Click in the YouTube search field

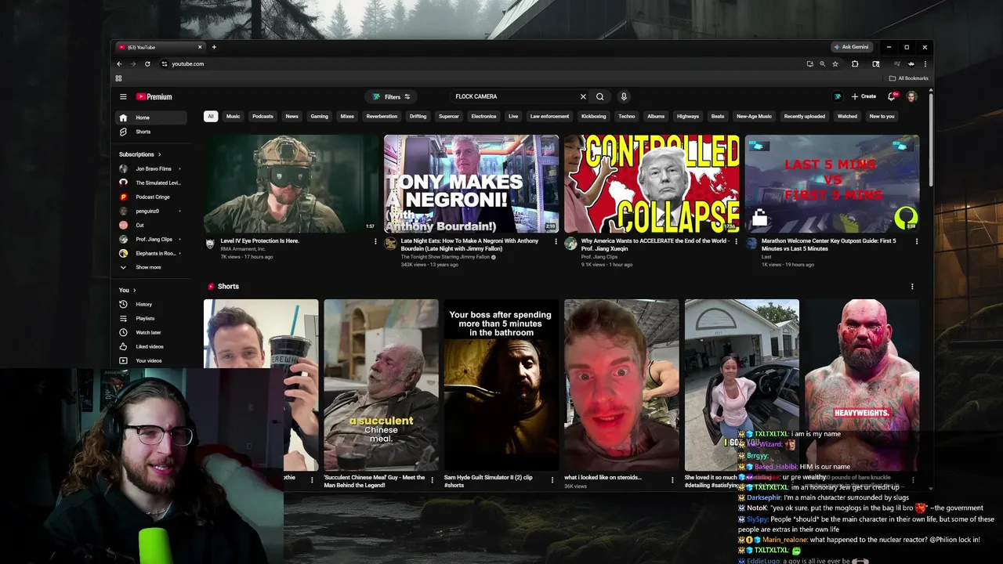coord(513,96)
